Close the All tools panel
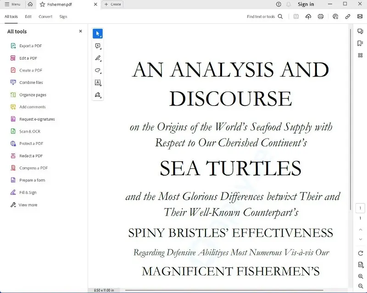The width and height of the screenshot is (367, 293). click(81, 31)
